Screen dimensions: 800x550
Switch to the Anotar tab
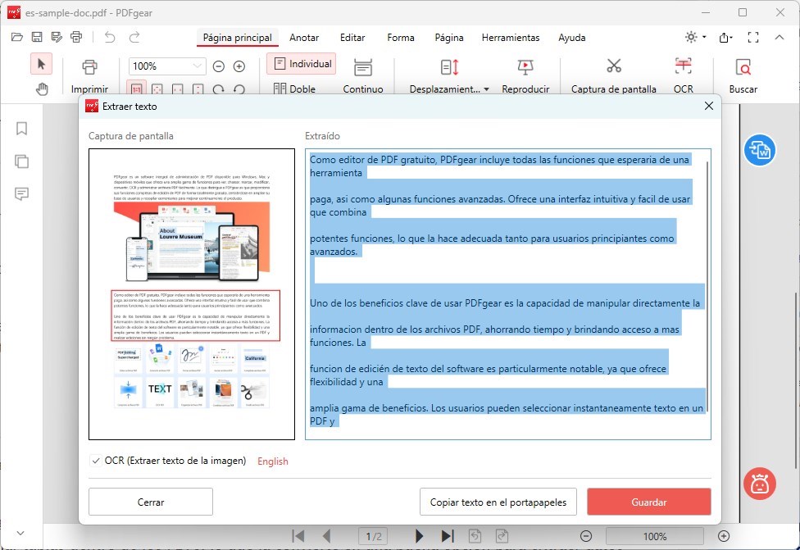[304, 38]
